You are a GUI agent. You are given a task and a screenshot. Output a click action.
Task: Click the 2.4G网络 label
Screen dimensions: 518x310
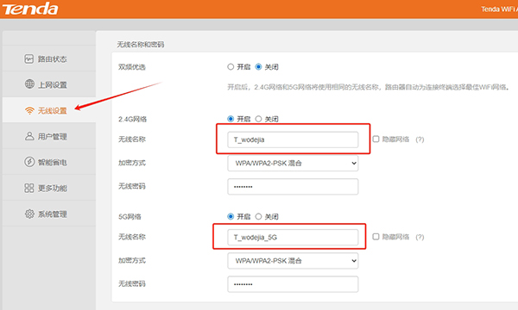pyautogui.click(x=132, y=119)
